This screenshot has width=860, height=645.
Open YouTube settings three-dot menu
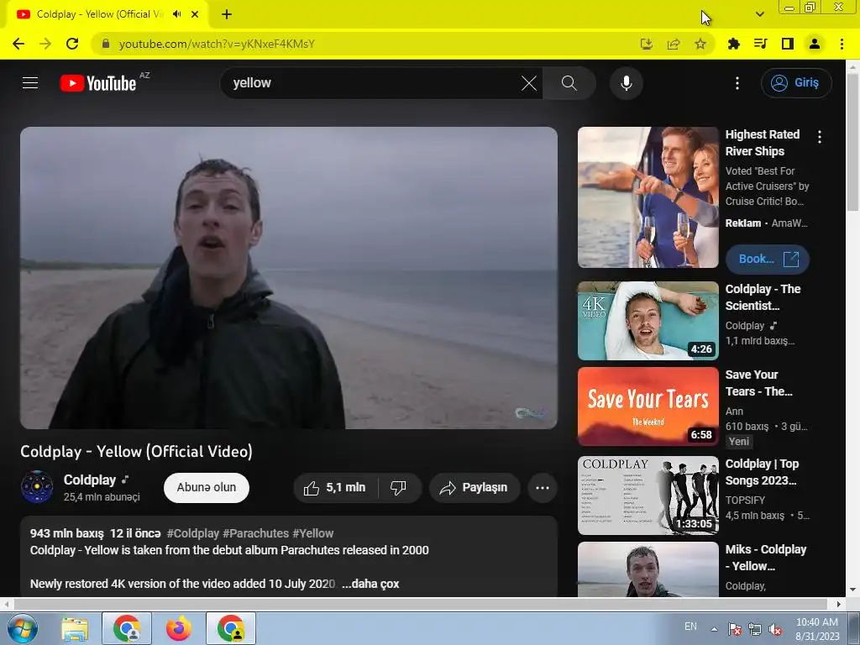(x=737, y=83)
